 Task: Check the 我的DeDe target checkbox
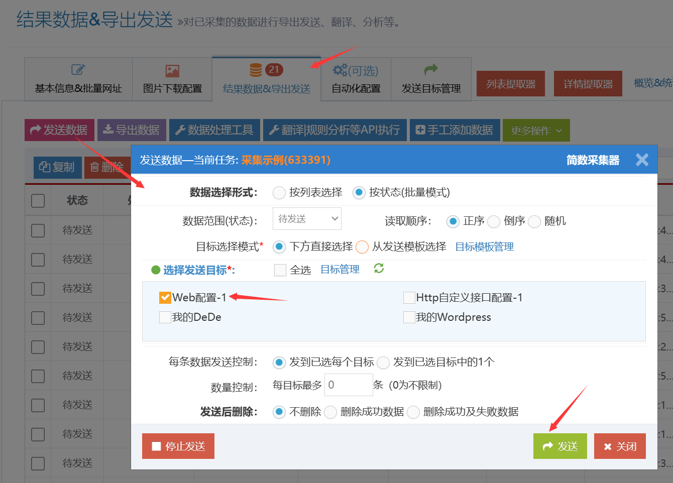[x=165, y=317]
